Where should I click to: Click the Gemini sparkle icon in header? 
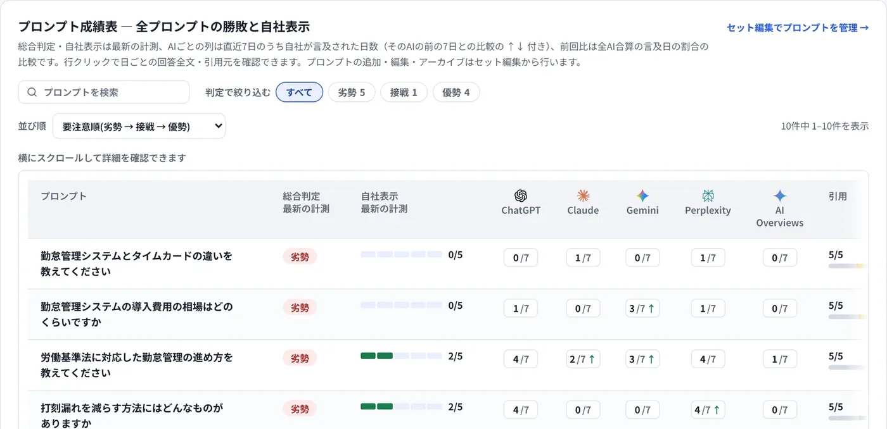click(x=642, y=196)
